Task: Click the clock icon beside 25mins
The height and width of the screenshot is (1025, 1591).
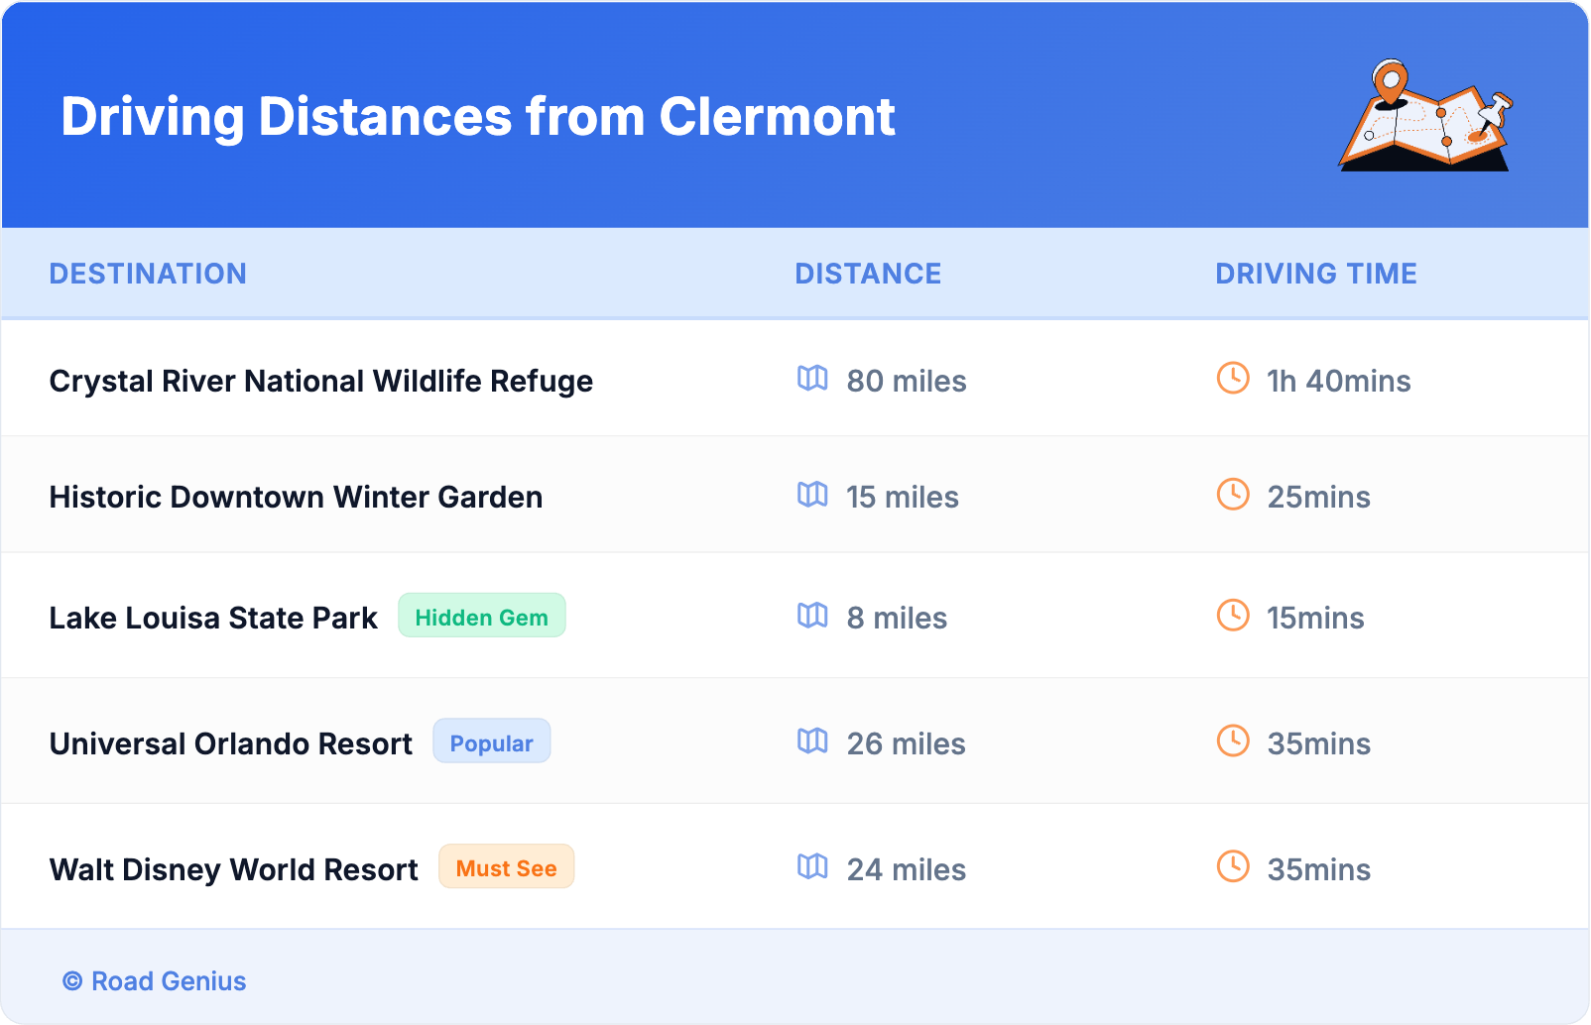Action: pyautogui.click(x=1233, y=495)
